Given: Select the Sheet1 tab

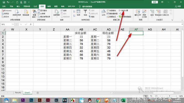Looking at the screenshot, I should tap(27, 93).
